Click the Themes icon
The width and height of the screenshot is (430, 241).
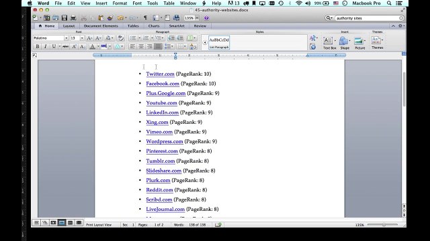point(376,40)
